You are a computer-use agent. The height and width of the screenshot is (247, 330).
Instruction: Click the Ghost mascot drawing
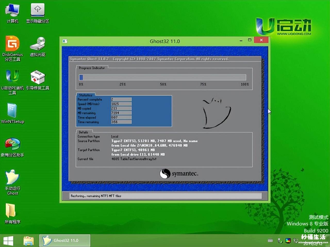(217, 113)
